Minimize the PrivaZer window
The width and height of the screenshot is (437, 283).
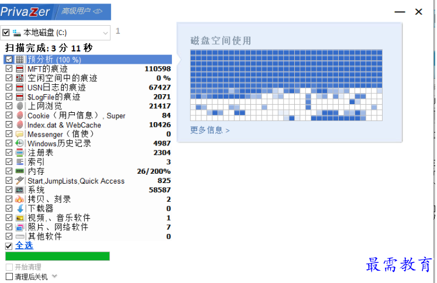point(400,12)
